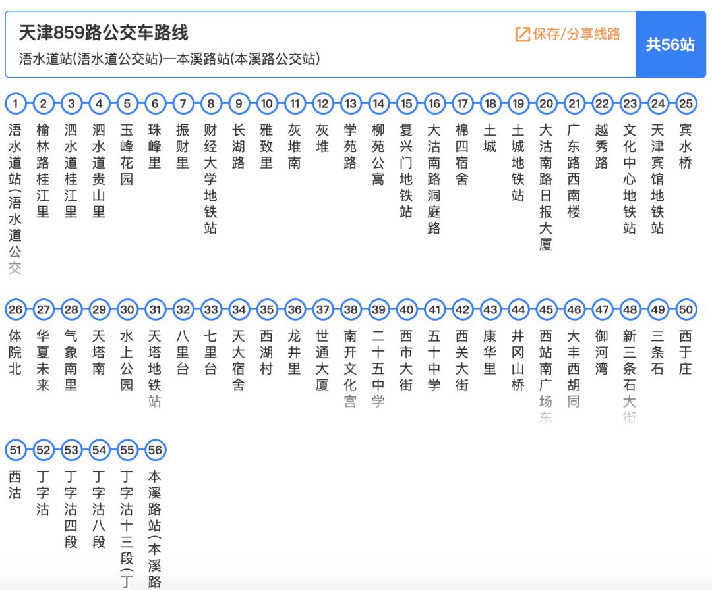The width and height of the screenshot is (712, 590).
Task: Click the route endpoints subtitle text
Action: pyautogui.click(x=170, y=59)
